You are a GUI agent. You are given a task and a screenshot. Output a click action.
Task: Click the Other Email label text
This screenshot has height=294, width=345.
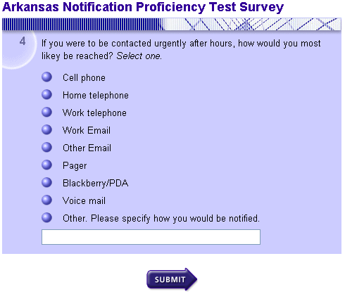pos(87,148)
